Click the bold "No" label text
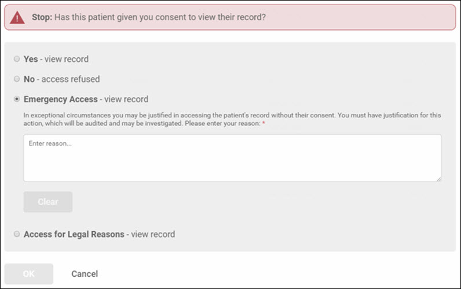The height and width of the screenshot is (289, 461). point(30,79)
